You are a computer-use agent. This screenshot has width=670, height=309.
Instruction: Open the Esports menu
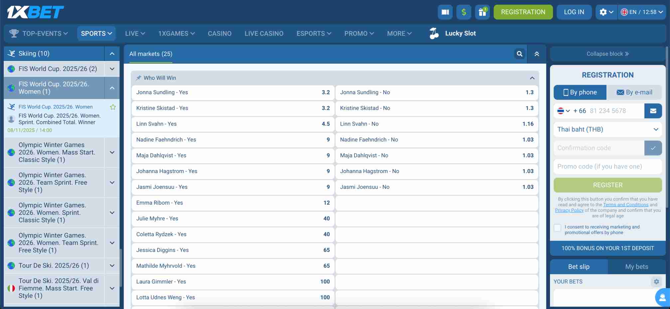[x=314, y=33]
